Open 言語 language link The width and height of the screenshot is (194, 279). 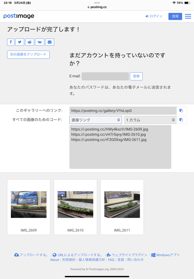coord(121,260)
